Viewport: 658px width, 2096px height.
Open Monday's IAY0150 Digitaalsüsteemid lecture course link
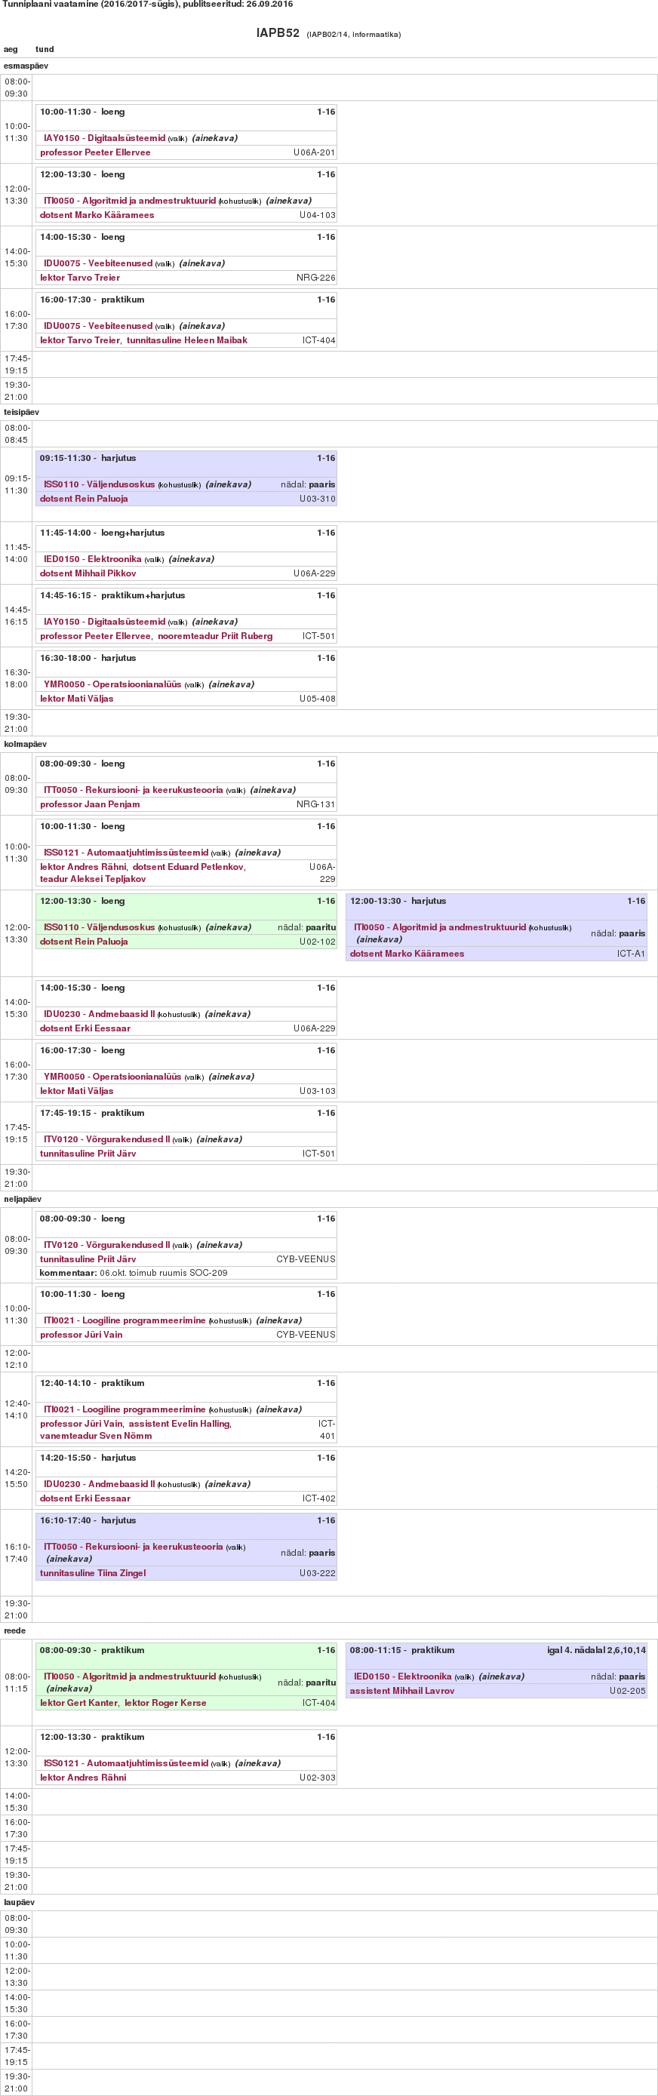click(x=104, y=138)
